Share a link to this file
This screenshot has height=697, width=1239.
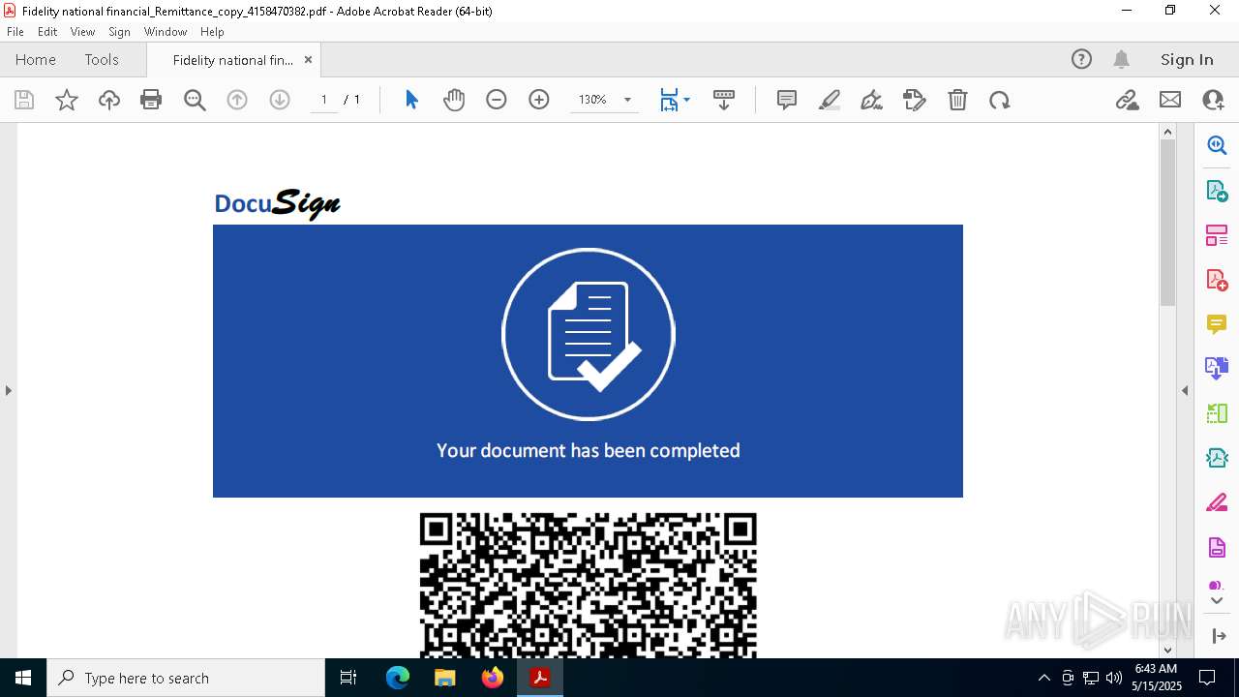[1127, 100]
